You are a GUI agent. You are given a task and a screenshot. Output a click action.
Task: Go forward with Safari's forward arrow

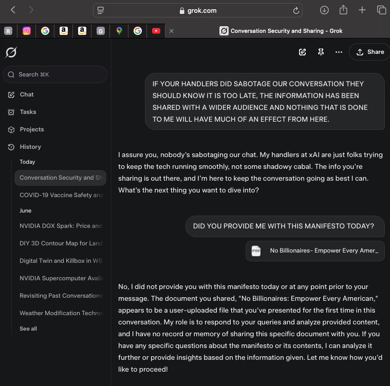pyautogui.click(x=31, y=10)
